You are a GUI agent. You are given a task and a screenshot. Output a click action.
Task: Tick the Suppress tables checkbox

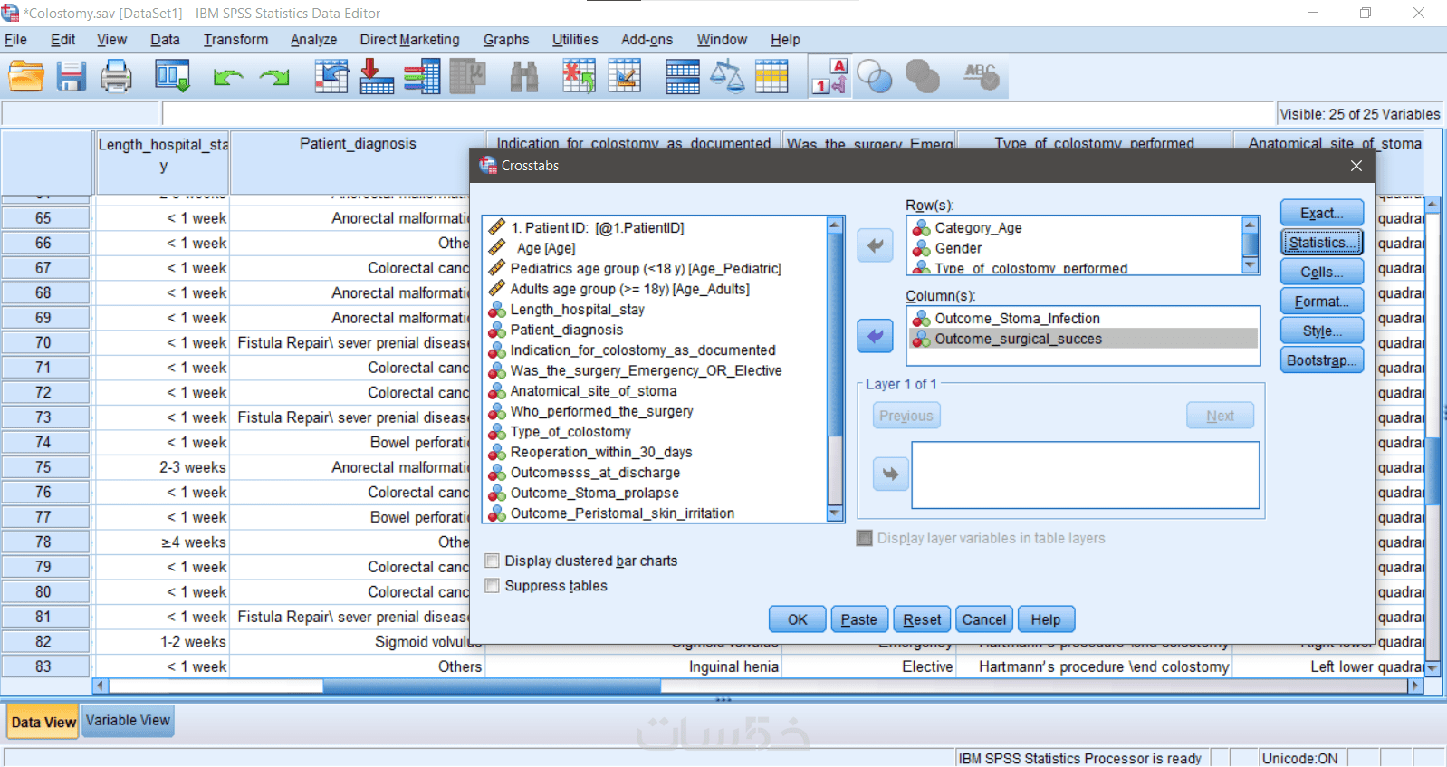click(x=493, y=586)
